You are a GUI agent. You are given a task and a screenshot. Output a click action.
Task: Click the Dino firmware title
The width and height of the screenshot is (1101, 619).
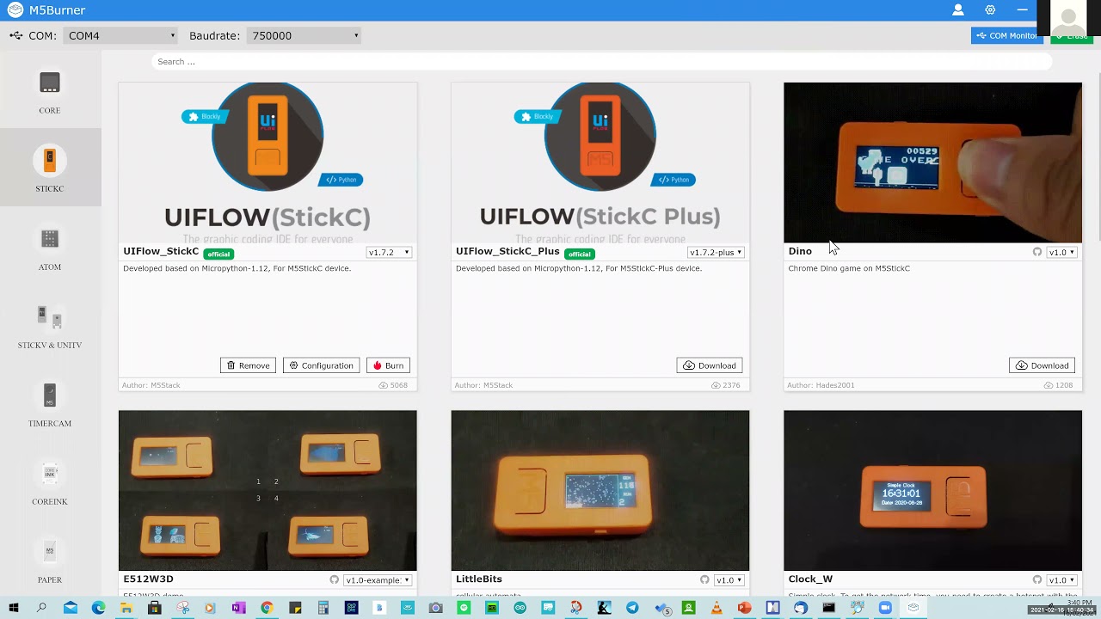tap(800, 251)
